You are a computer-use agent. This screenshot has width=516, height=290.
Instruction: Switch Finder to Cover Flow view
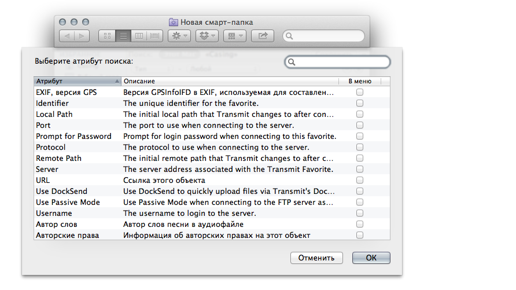pyautogui.click(x=155, y=36)
